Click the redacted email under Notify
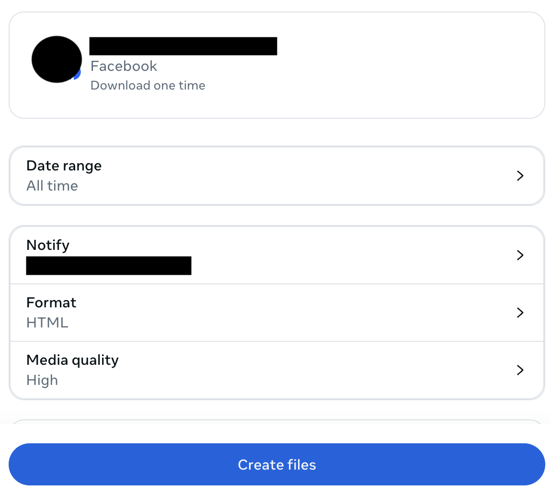This screenshot has width=551, height=495. [x=109, y=266]
